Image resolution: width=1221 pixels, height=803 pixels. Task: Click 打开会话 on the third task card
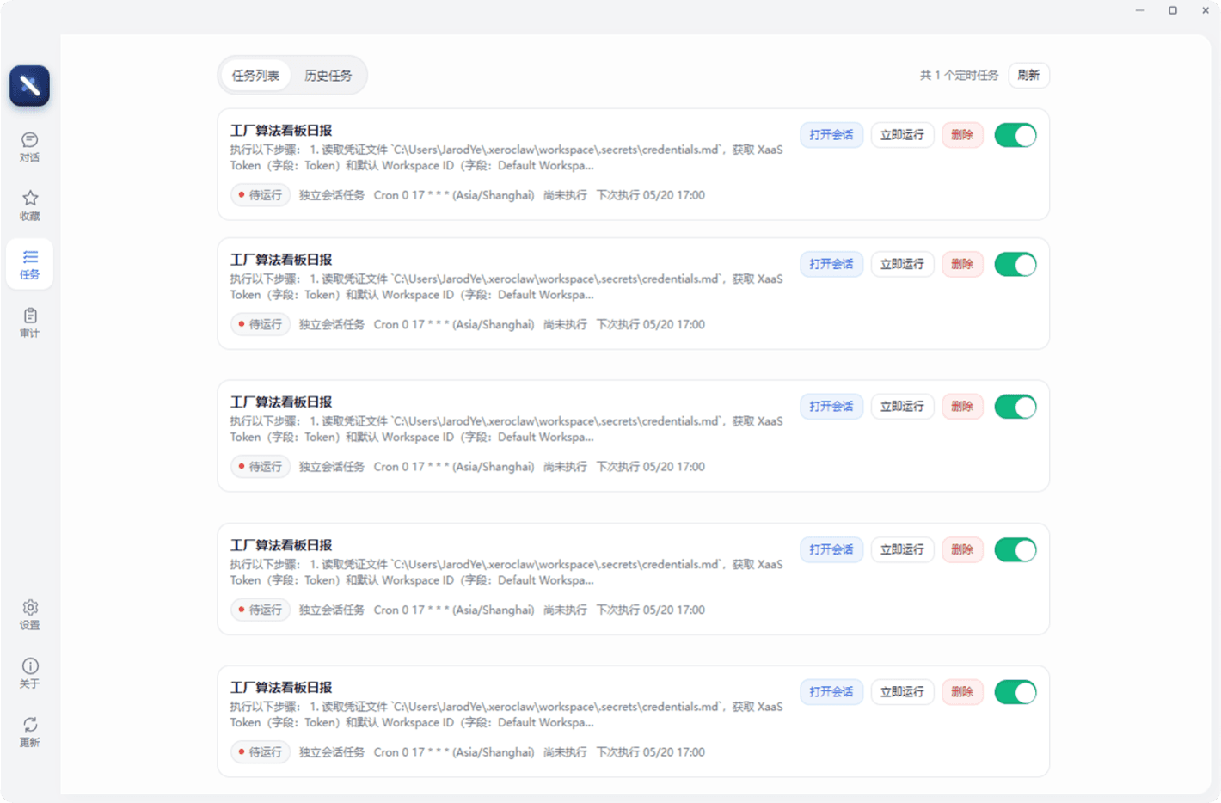[x=831, y=407]
